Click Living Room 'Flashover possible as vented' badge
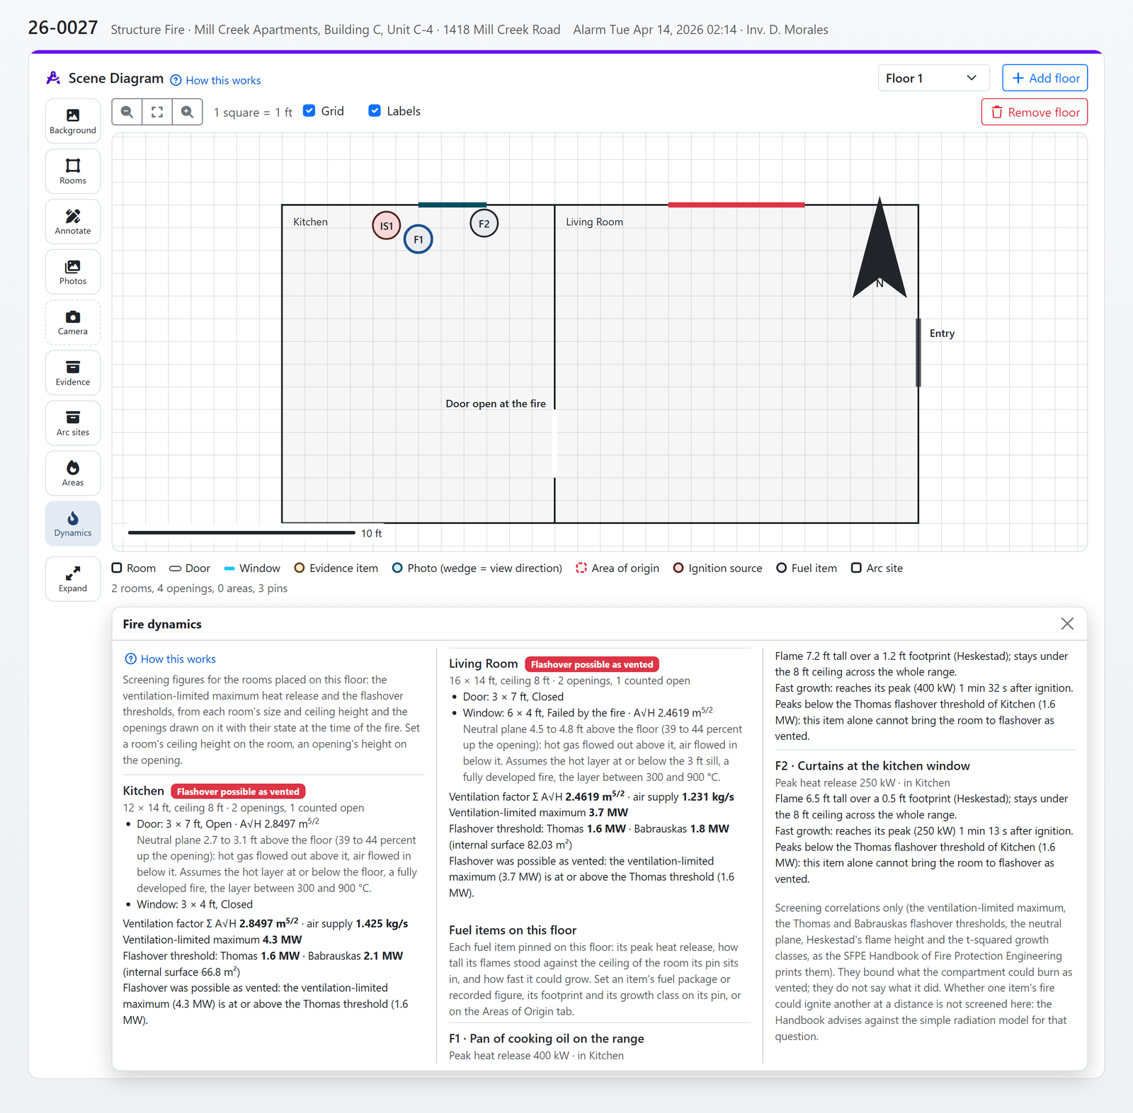The height and width of the screenshot is (1113, 1133). (x=592, y=664)
